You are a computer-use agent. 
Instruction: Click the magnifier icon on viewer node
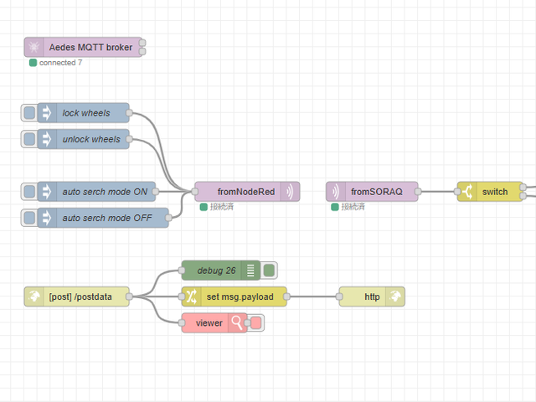click(237, 322)
